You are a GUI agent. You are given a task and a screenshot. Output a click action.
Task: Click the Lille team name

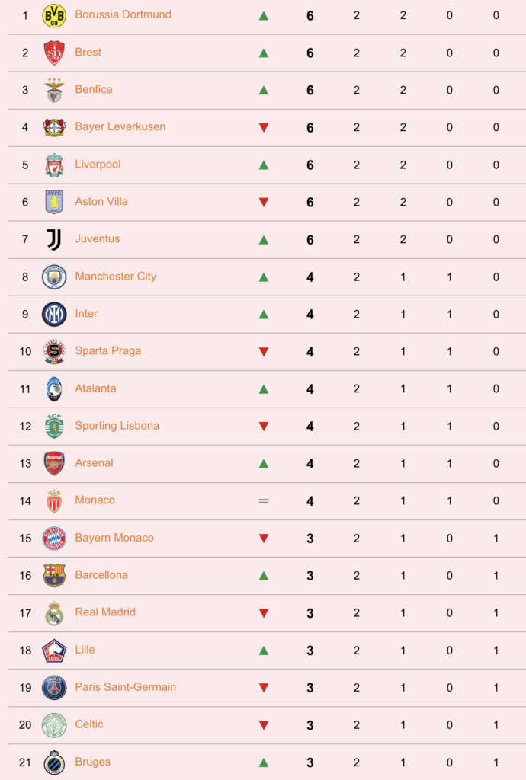(x=85, y=650)
